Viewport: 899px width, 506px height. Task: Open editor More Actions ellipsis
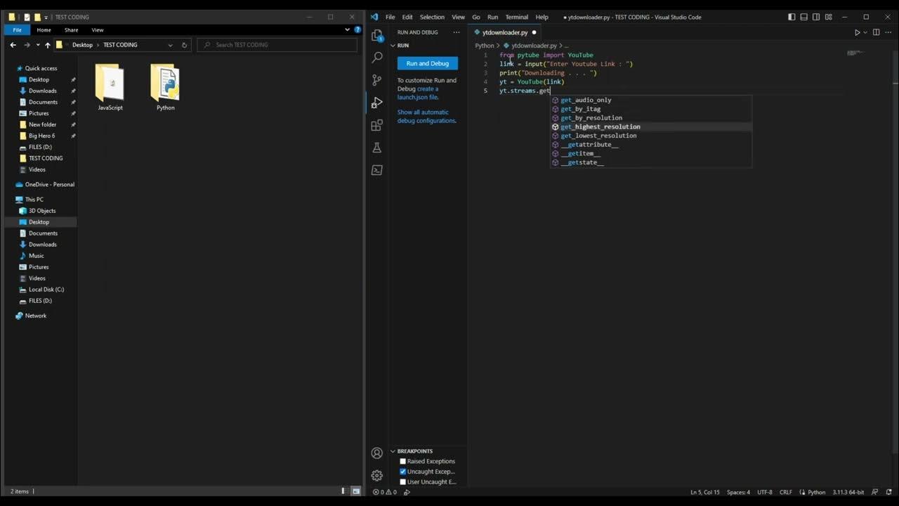pyautogui.click(x=887, y=32)
